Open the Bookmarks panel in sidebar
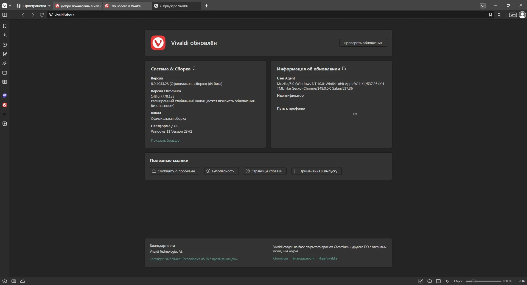527x285 pixels. 5,26
